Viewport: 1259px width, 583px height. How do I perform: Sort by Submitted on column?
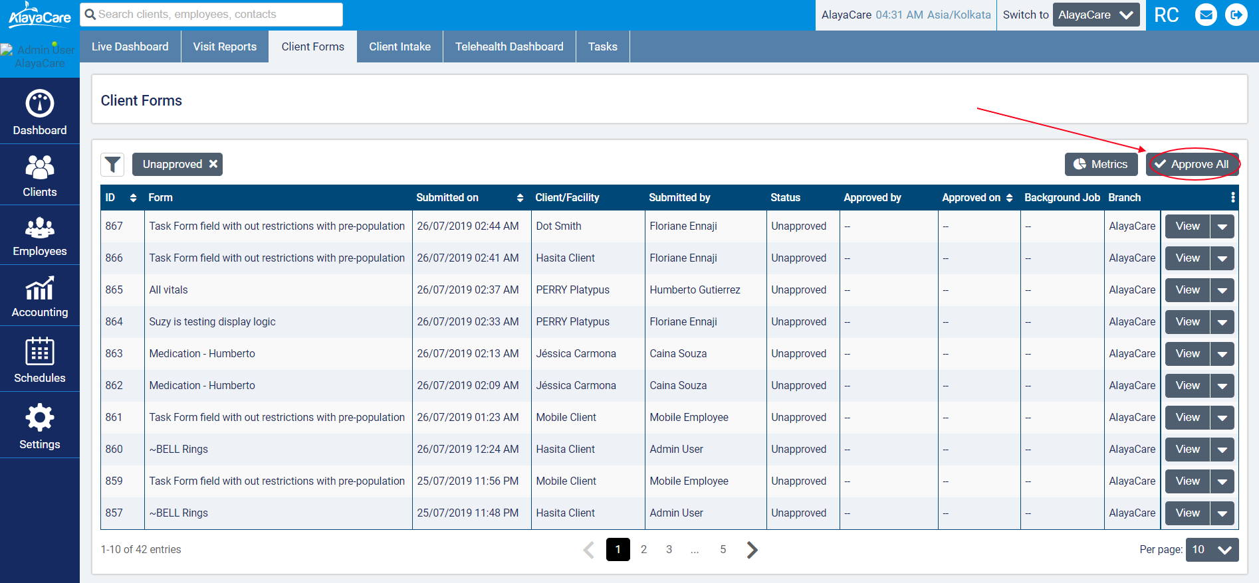520,198
